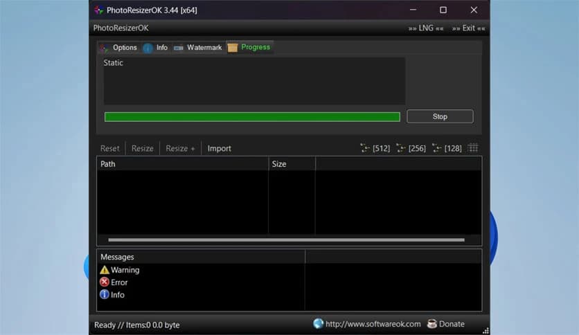Choose the [512] preset size icon
This screenshot has height=335, width=579.
point(375,148)
